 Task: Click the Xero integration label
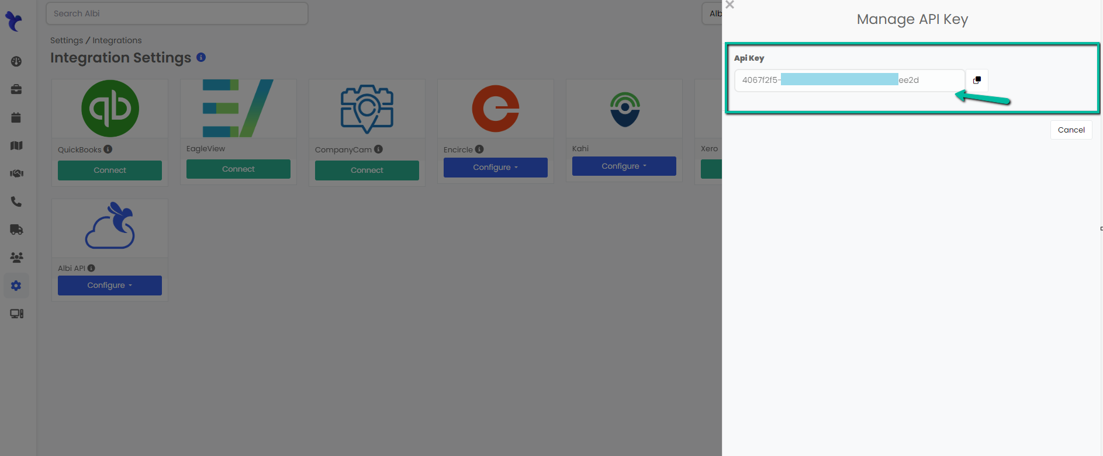(709, 149)
